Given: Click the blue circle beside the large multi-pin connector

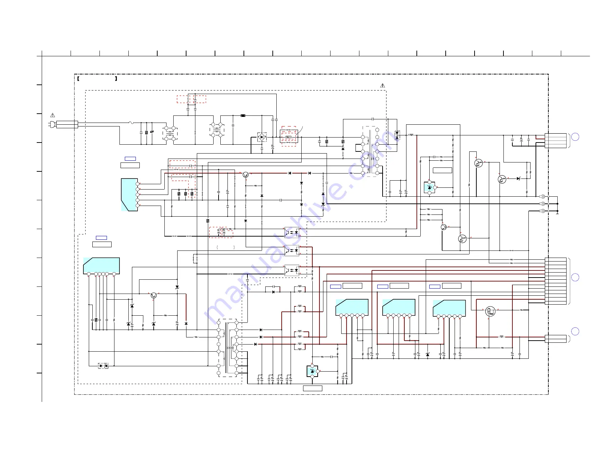Looking at the screenshot, I should click(x=575, y=278).
